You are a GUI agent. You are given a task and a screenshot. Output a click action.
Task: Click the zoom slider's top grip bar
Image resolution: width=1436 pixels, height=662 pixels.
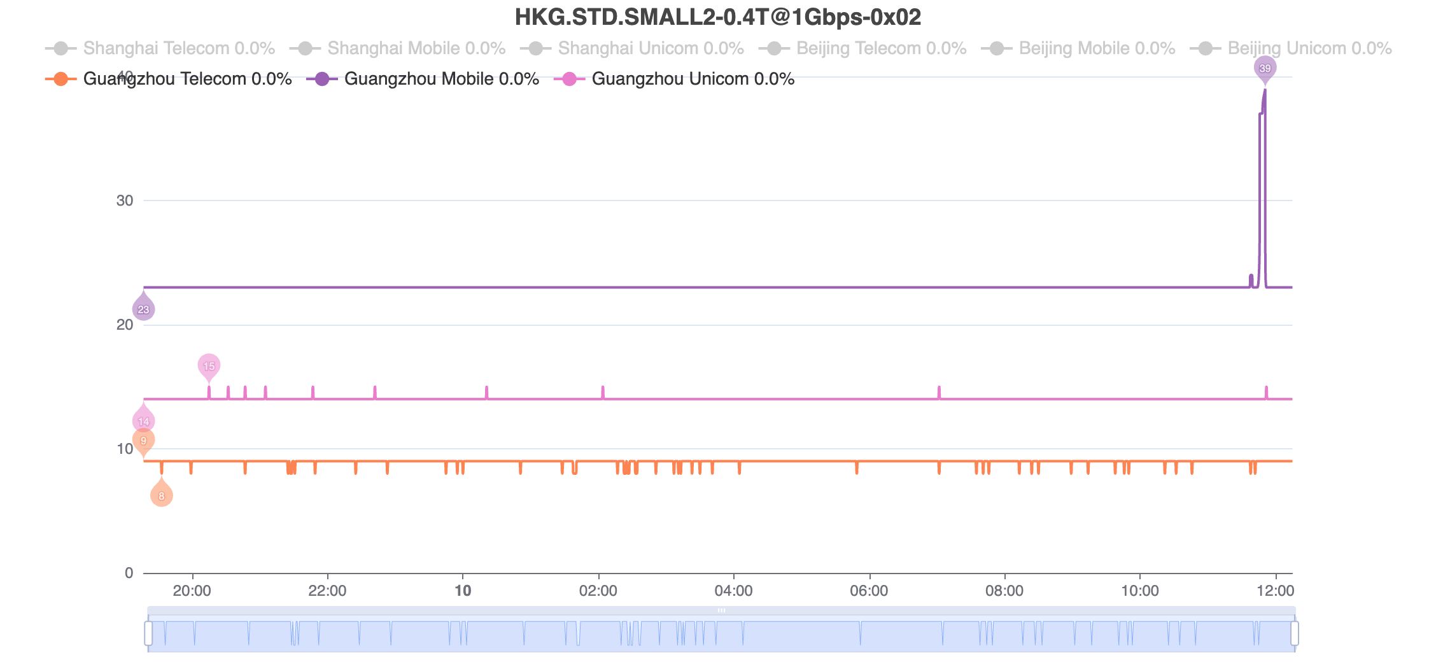point(721,610)
